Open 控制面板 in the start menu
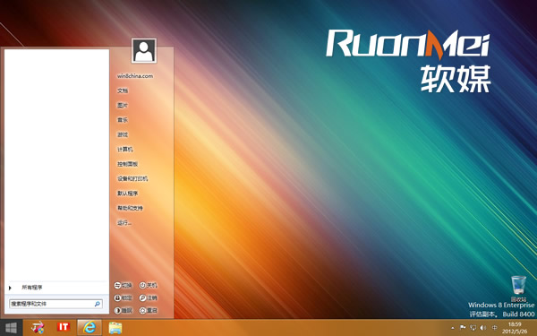This screenshot has width=537, height=336. (x=127, y=164)
